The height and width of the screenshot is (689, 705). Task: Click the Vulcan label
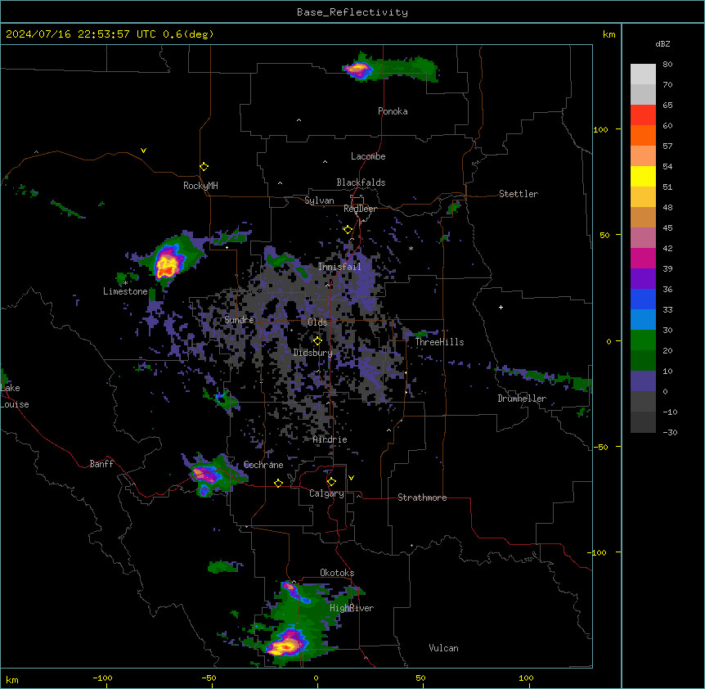coord(443,648)
